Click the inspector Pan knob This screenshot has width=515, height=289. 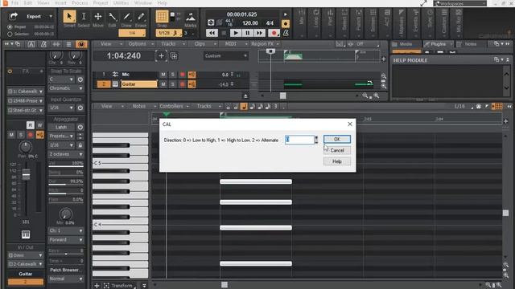click(26, 147)
